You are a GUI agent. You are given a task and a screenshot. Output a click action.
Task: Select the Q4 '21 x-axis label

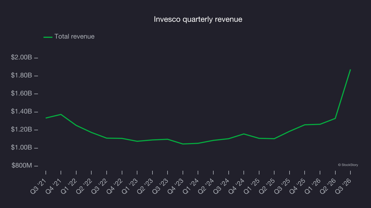(x=54, y=185)
